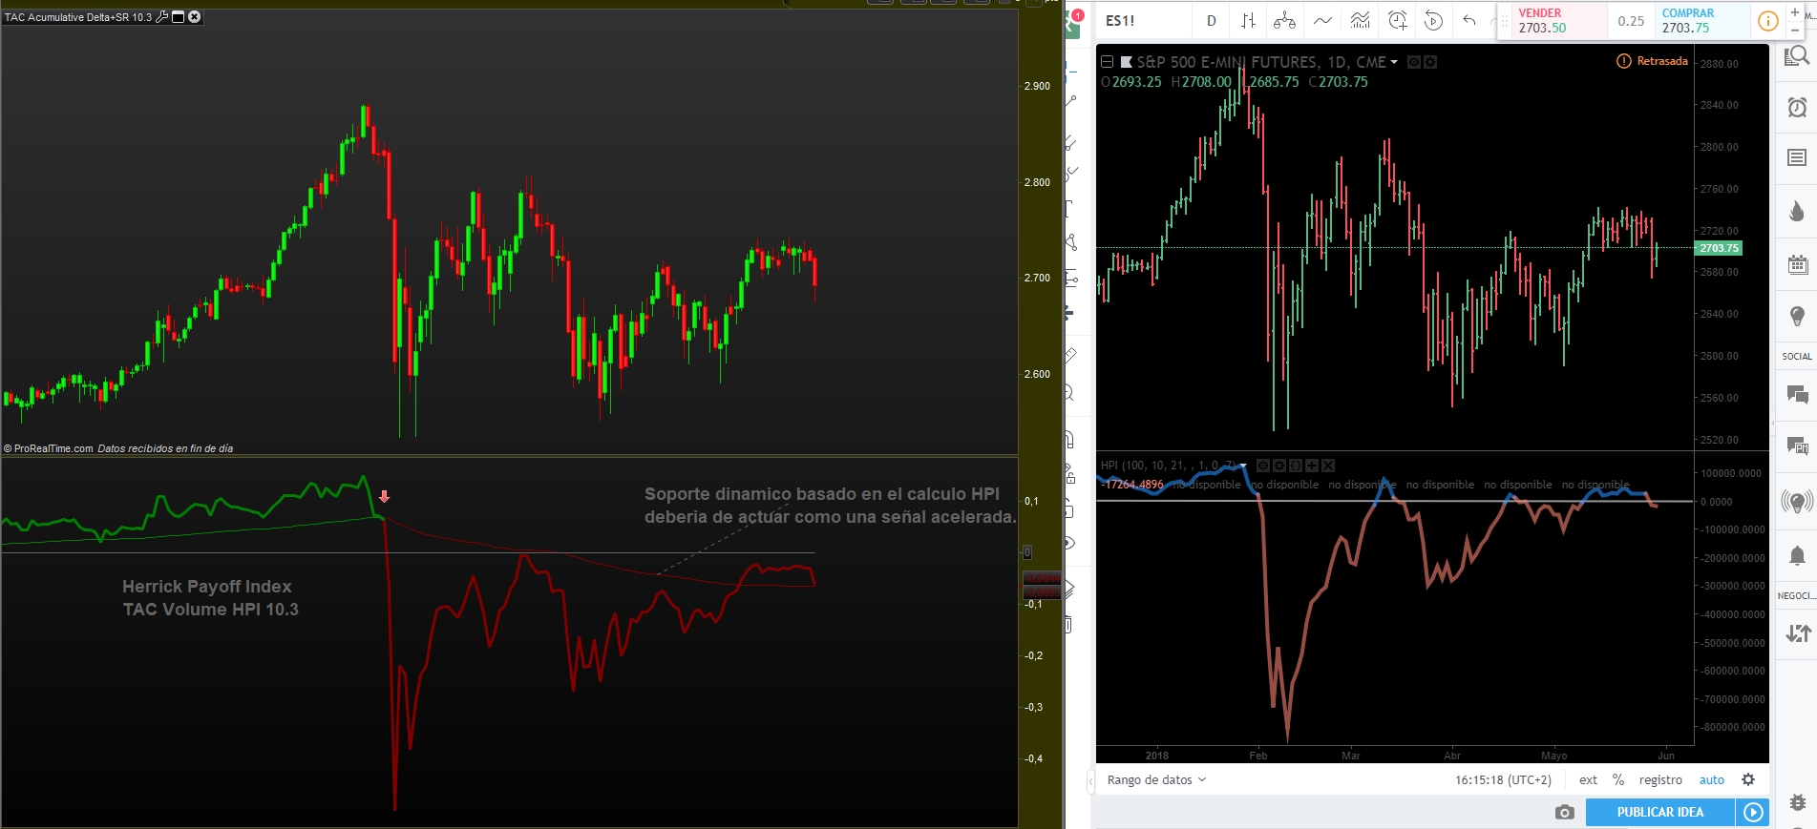This screenshot has height=829, width=1817.
Task: Open 'Rango de datos' date range dropdown
Action: pyautogui.click(x=1156, y=779)
